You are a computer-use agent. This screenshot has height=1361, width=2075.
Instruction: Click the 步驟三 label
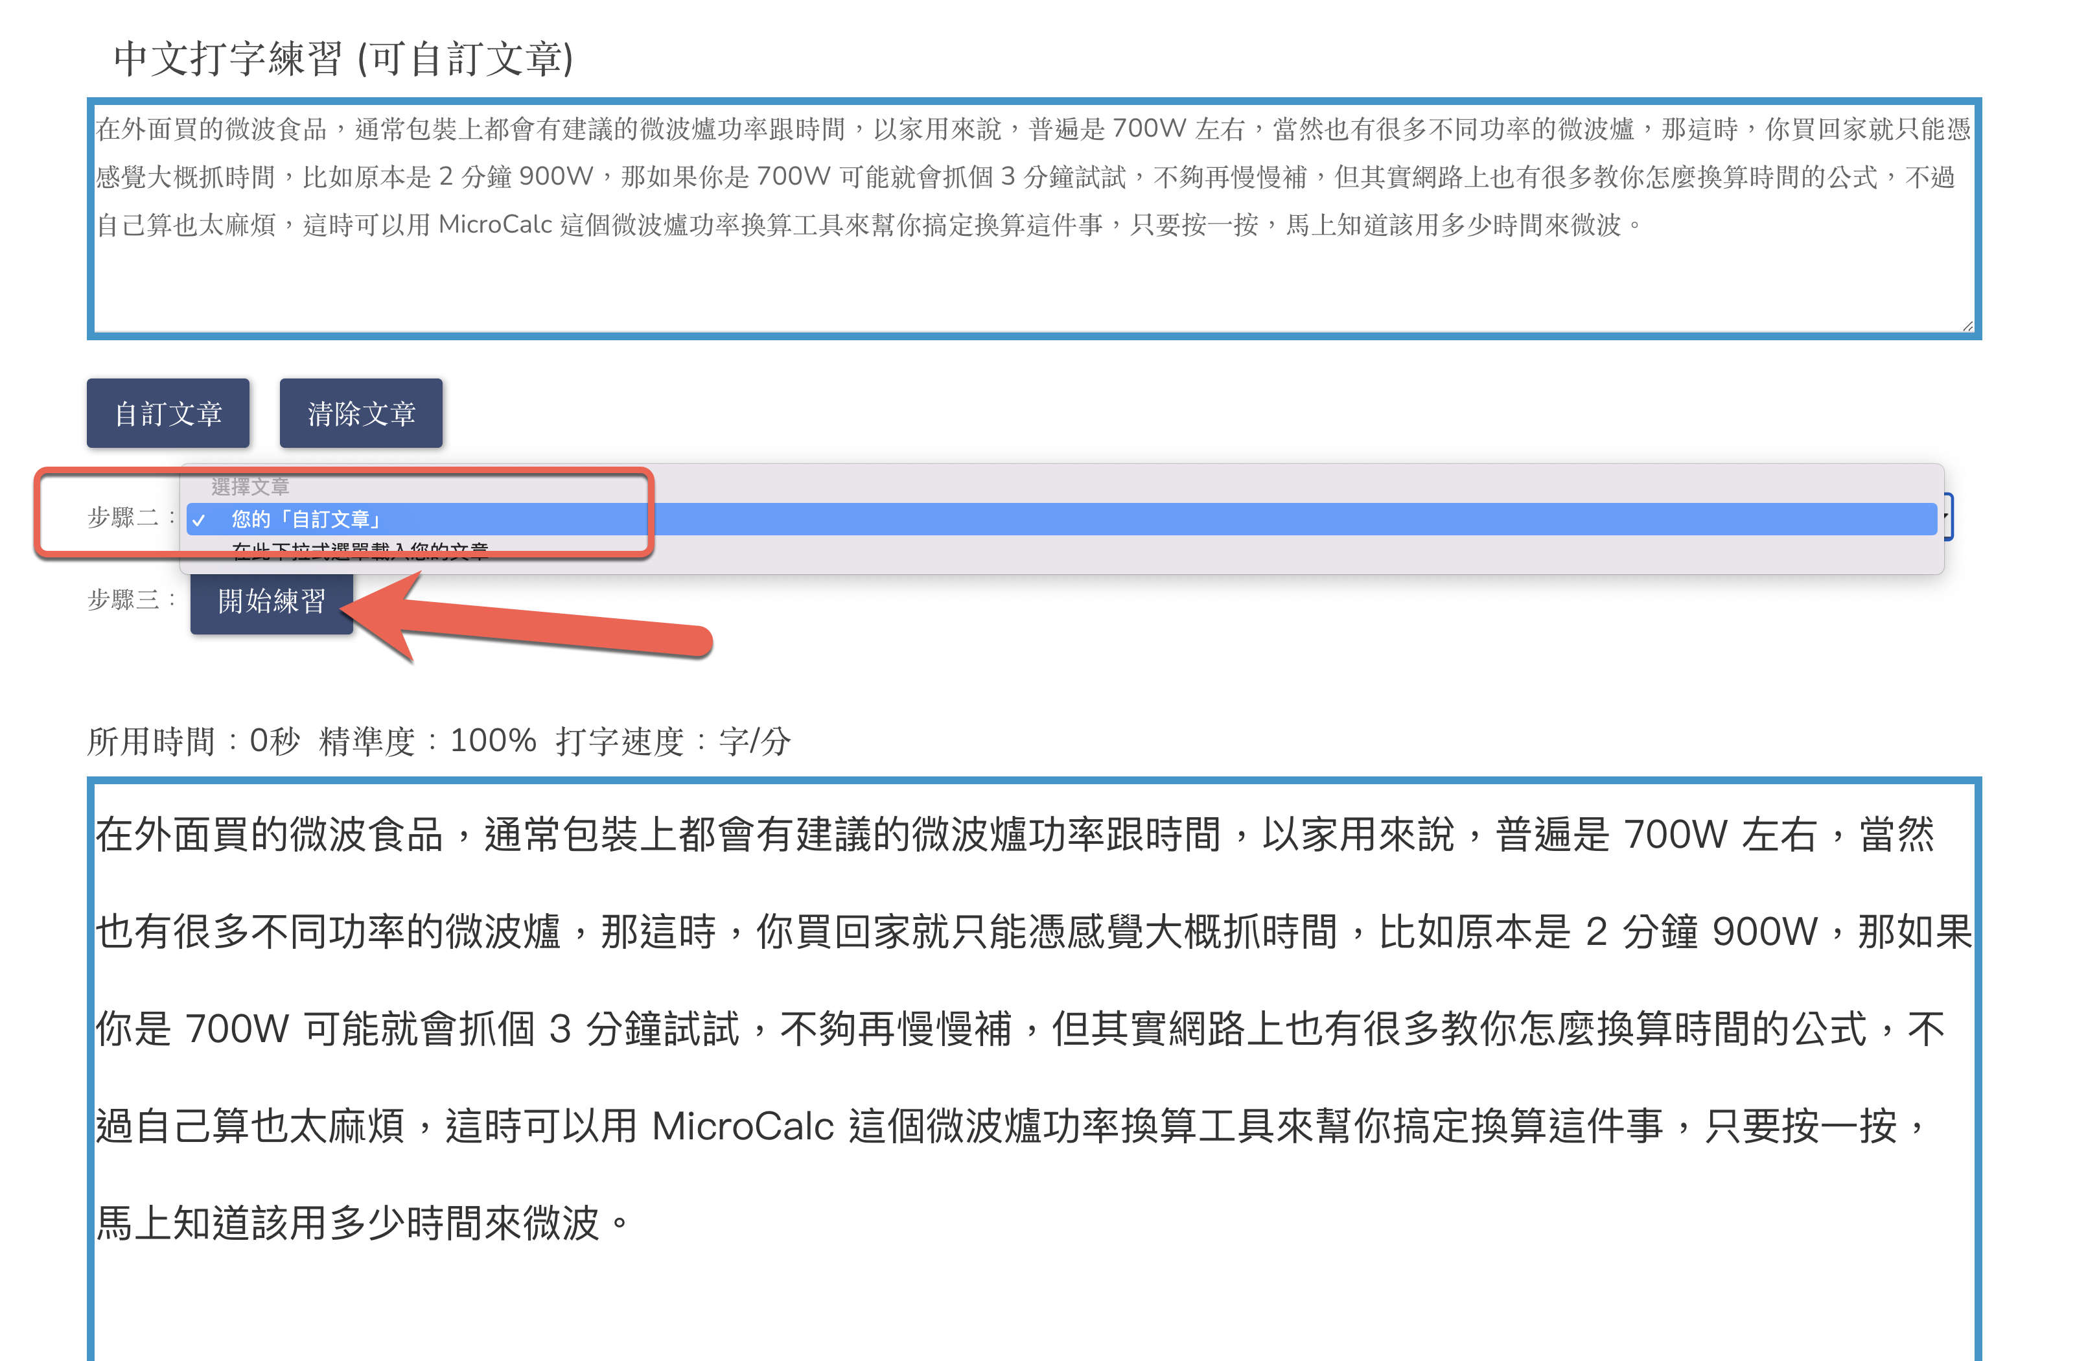coord(132,600)
